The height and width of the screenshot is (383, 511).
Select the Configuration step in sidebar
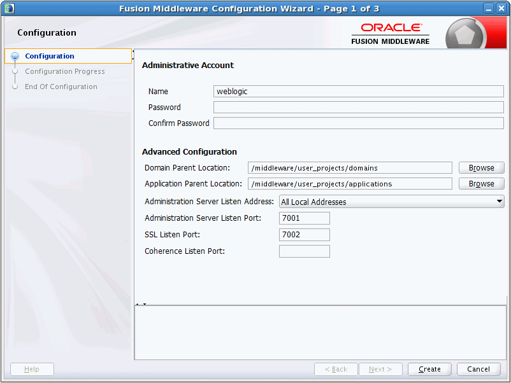pos(68,56)
